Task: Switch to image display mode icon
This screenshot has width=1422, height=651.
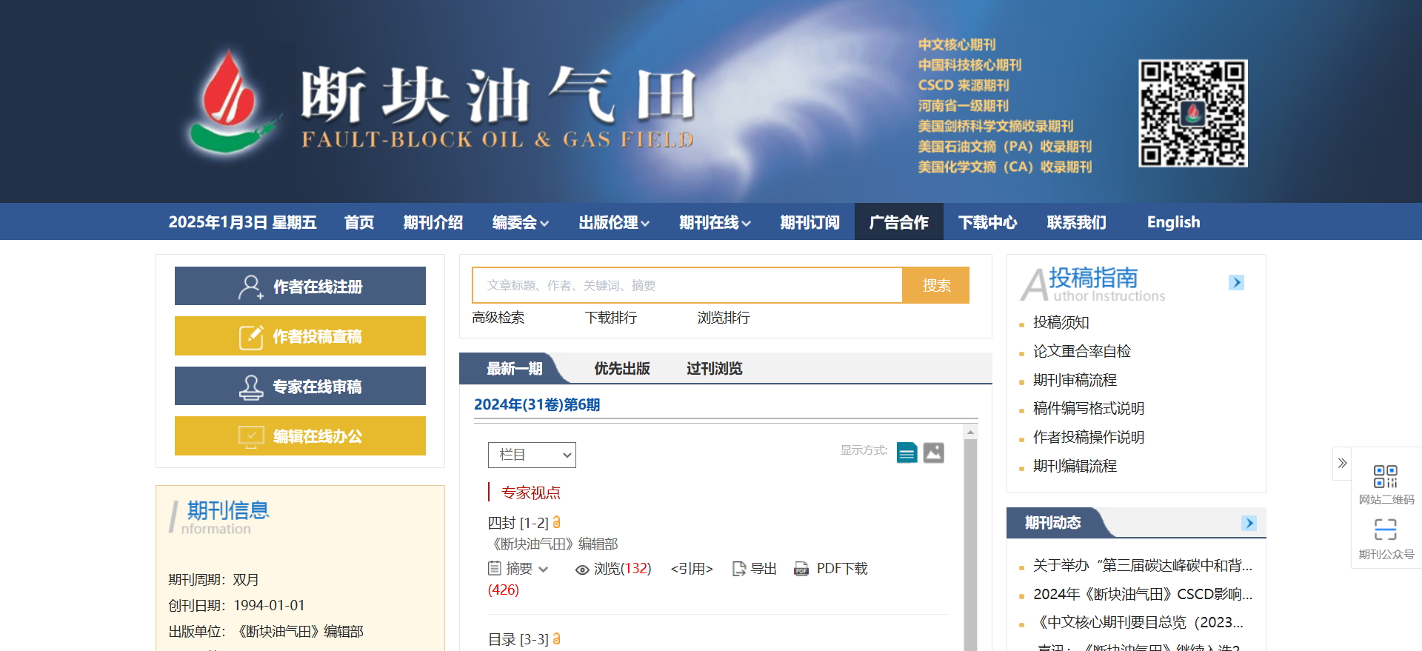Action: pyautogui.click(x=933, y=453)
